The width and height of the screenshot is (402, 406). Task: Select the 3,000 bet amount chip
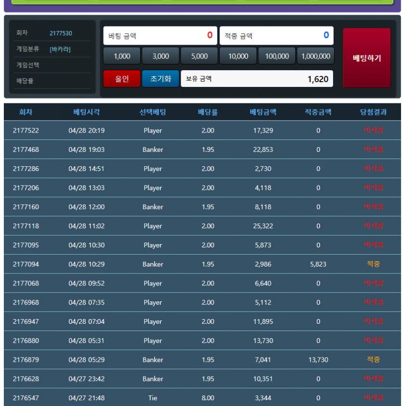160,56
